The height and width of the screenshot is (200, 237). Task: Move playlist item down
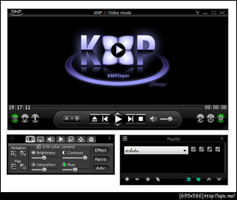tap(219, 179)
